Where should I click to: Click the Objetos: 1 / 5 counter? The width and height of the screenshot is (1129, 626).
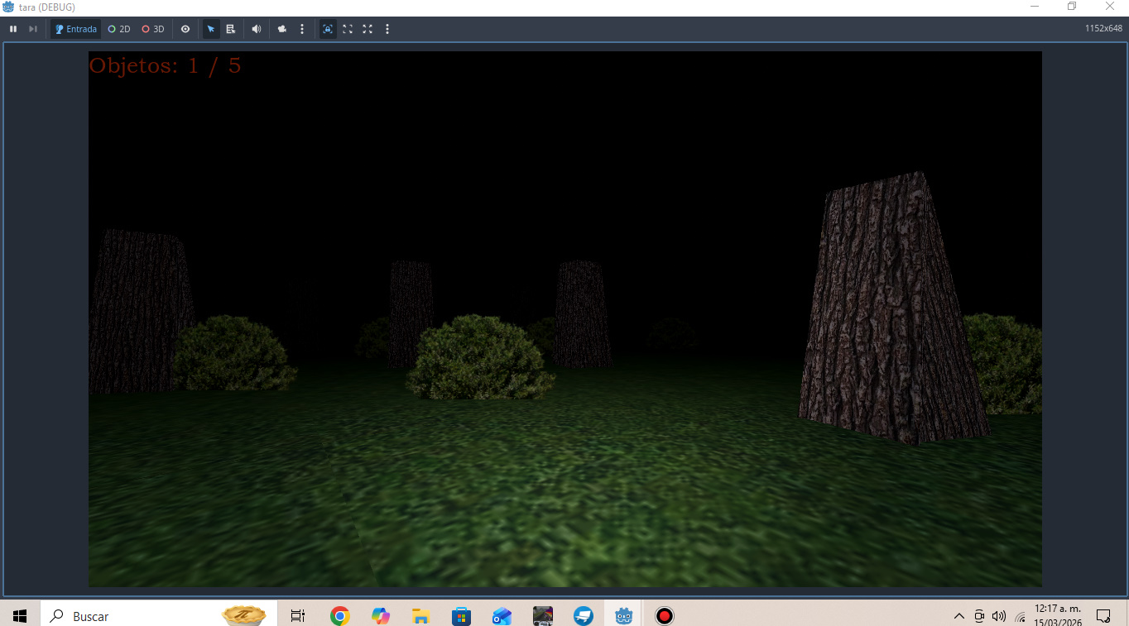coord(165,65)
